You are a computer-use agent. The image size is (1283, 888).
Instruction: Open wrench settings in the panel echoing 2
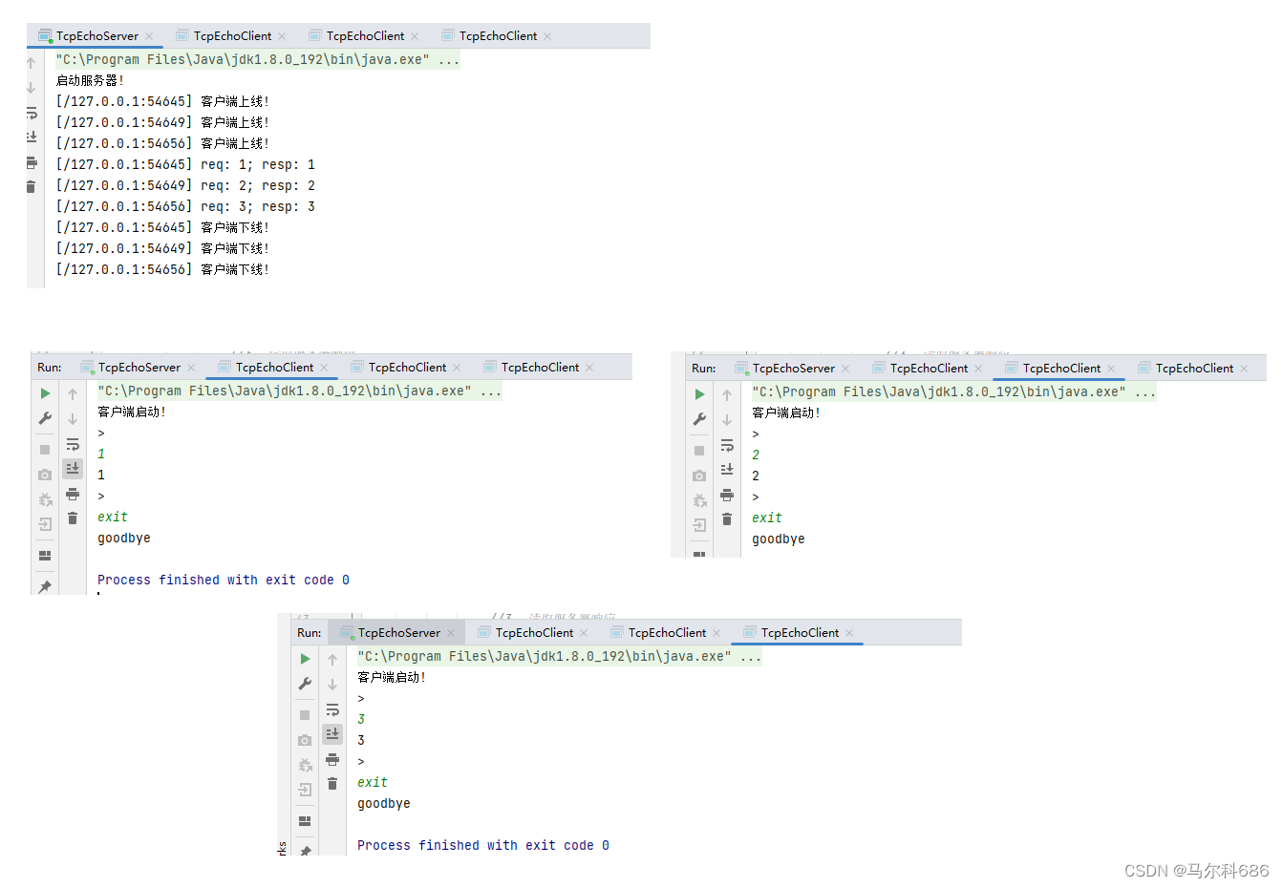pos(699,419)
